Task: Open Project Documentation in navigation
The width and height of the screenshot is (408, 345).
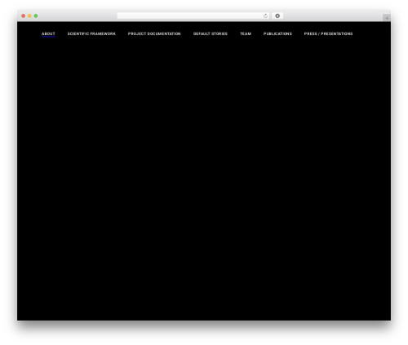Action: [x=154, y=33]
